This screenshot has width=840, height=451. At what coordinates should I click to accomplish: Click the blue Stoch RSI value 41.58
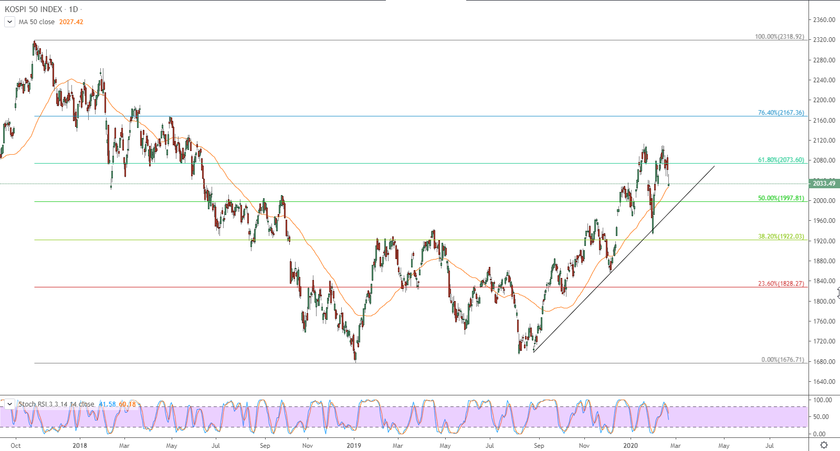coord(108,404)
